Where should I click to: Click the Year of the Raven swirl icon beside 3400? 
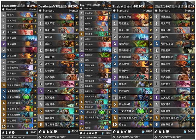point(167,132)
